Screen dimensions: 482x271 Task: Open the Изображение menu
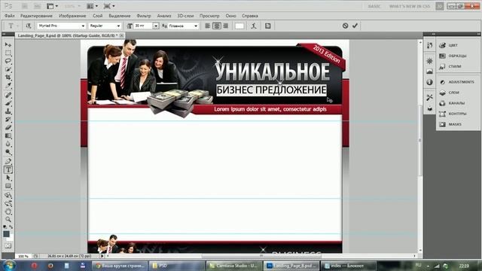click(72, 16)
